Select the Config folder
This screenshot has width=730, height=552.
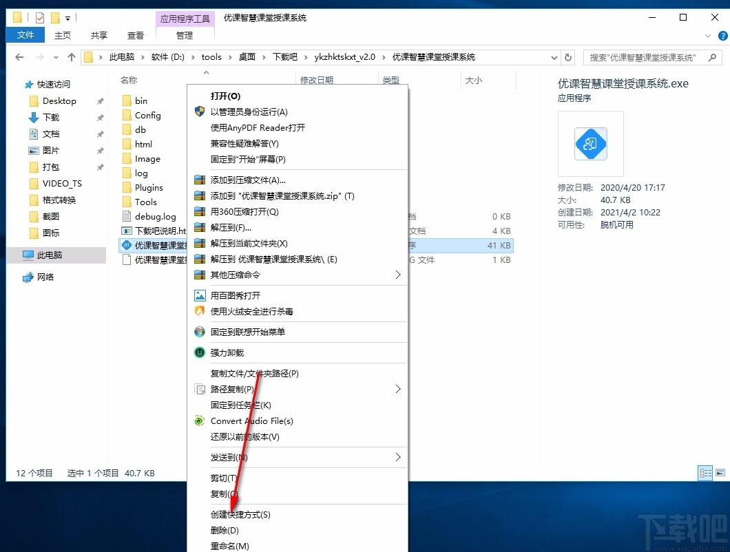148,116
